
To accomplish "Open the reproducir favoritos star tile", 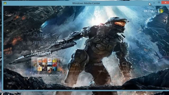I will click(x=77, y=65).
